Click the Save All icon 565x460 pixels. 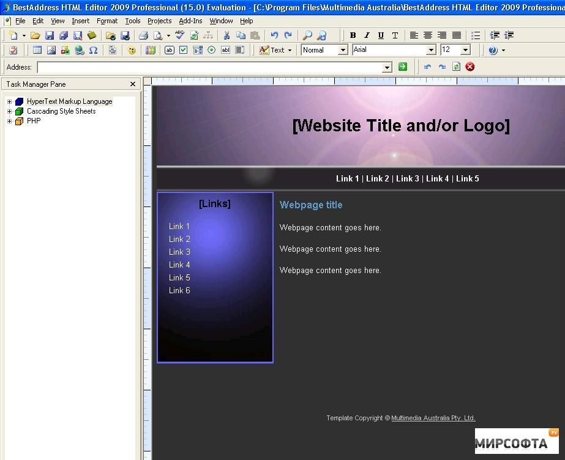pos(64,35)
